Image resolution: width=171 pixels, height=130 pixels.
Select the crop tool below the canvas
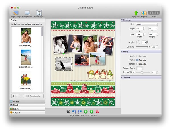tap(68, 112)
